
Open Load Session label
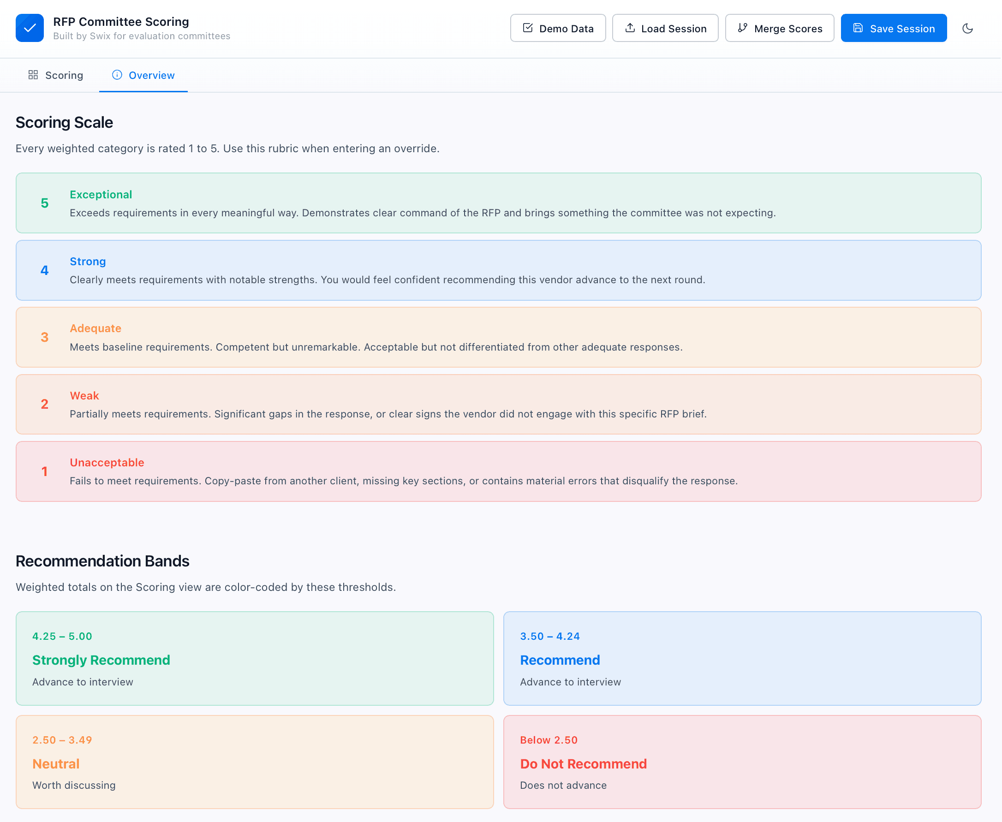pos(674,29)
